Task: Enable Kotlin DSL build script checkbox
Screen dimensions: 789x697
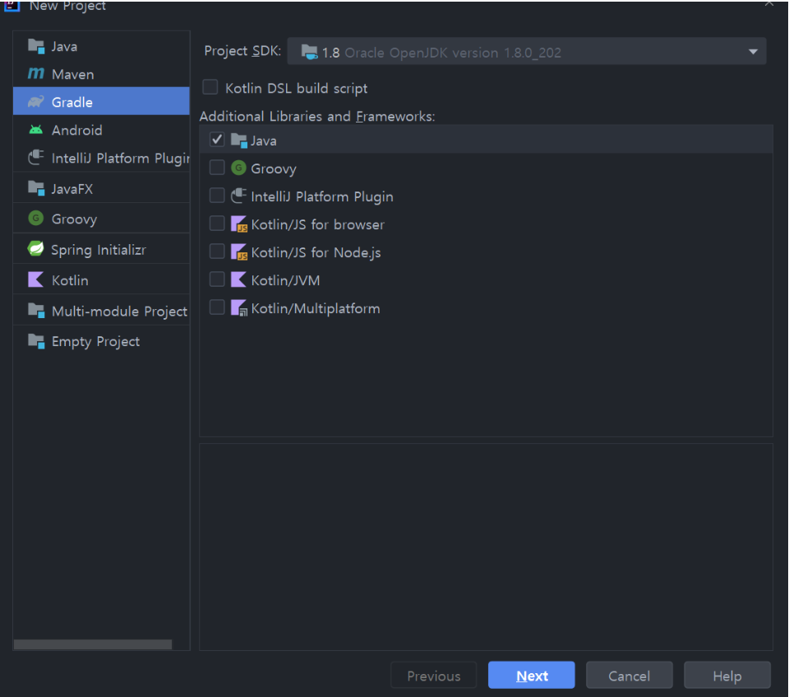Action: [210, 87]
